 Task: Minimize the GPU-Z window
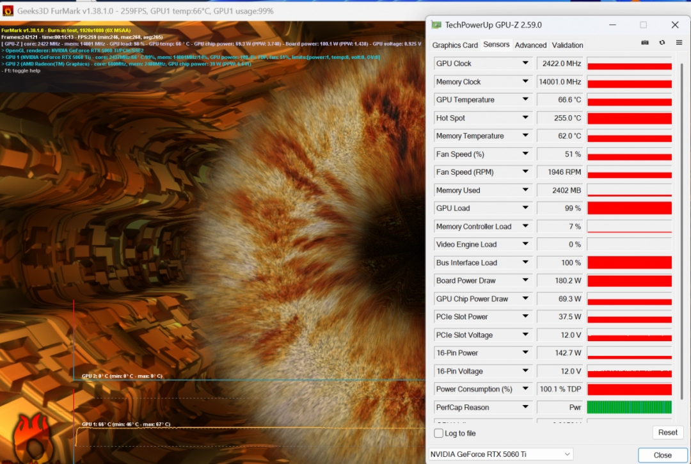point(613,25)
